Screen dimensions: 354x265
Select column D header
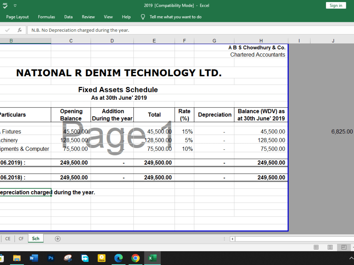click(112, 41)
